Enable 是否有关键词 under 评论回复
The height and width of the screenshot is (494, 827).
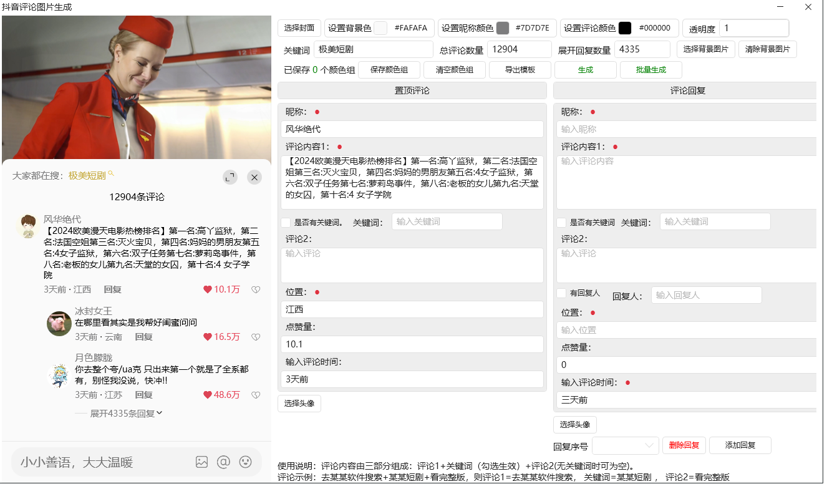point(559,221)
